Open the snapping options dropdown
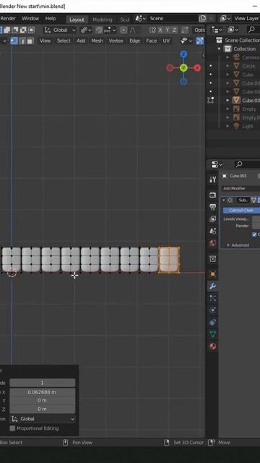Viewport: 260px width, 463px height. pyautogui.click(x=110, y=30)
